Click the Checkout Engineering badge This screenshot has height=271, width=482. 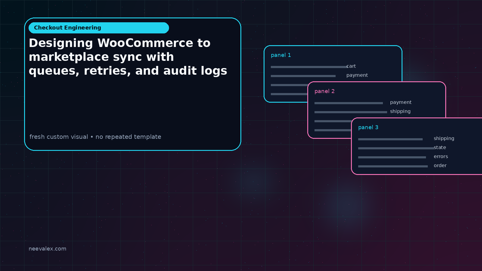coord(99,28)
